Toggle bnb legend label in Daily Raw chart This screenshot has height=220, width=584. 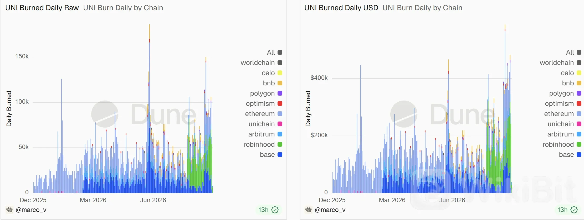click(269, 83)
